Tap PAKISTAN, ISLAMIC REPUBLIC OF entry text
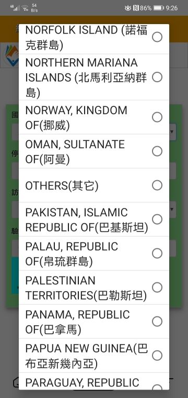 coord(87,220)
